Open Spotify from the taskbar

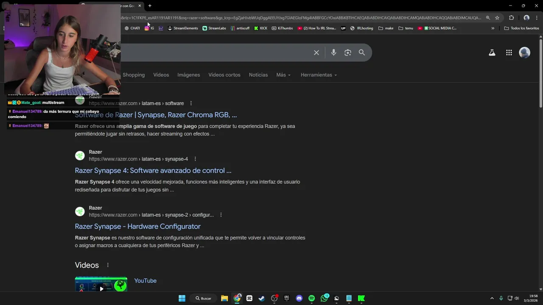tap(312, 298)
